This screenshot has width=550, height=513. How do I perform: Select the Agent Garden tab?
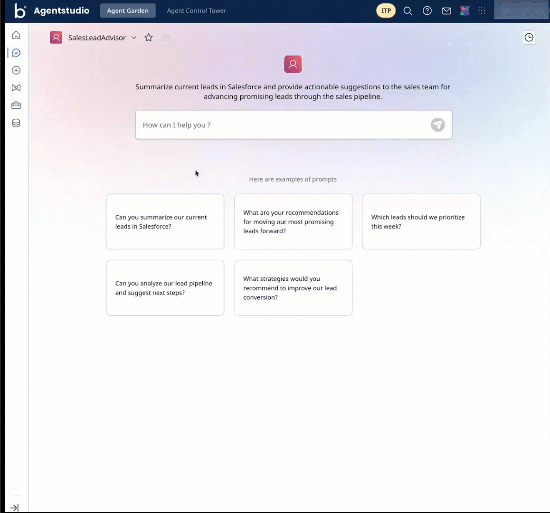128,10
